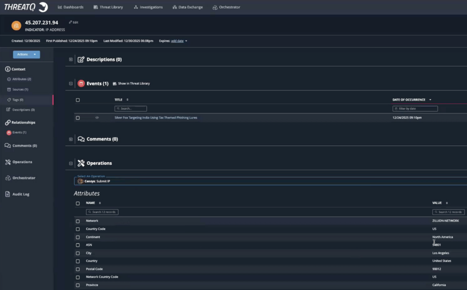Click Show in Threat Library icon

tap(115, 84)
